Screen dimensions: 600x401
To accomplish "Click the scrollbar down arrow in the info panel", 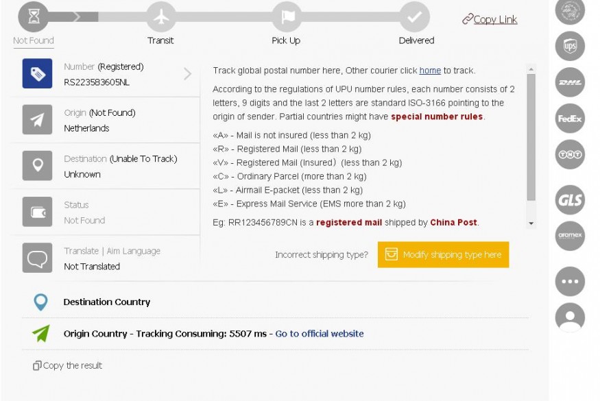I will click(531, 223).
